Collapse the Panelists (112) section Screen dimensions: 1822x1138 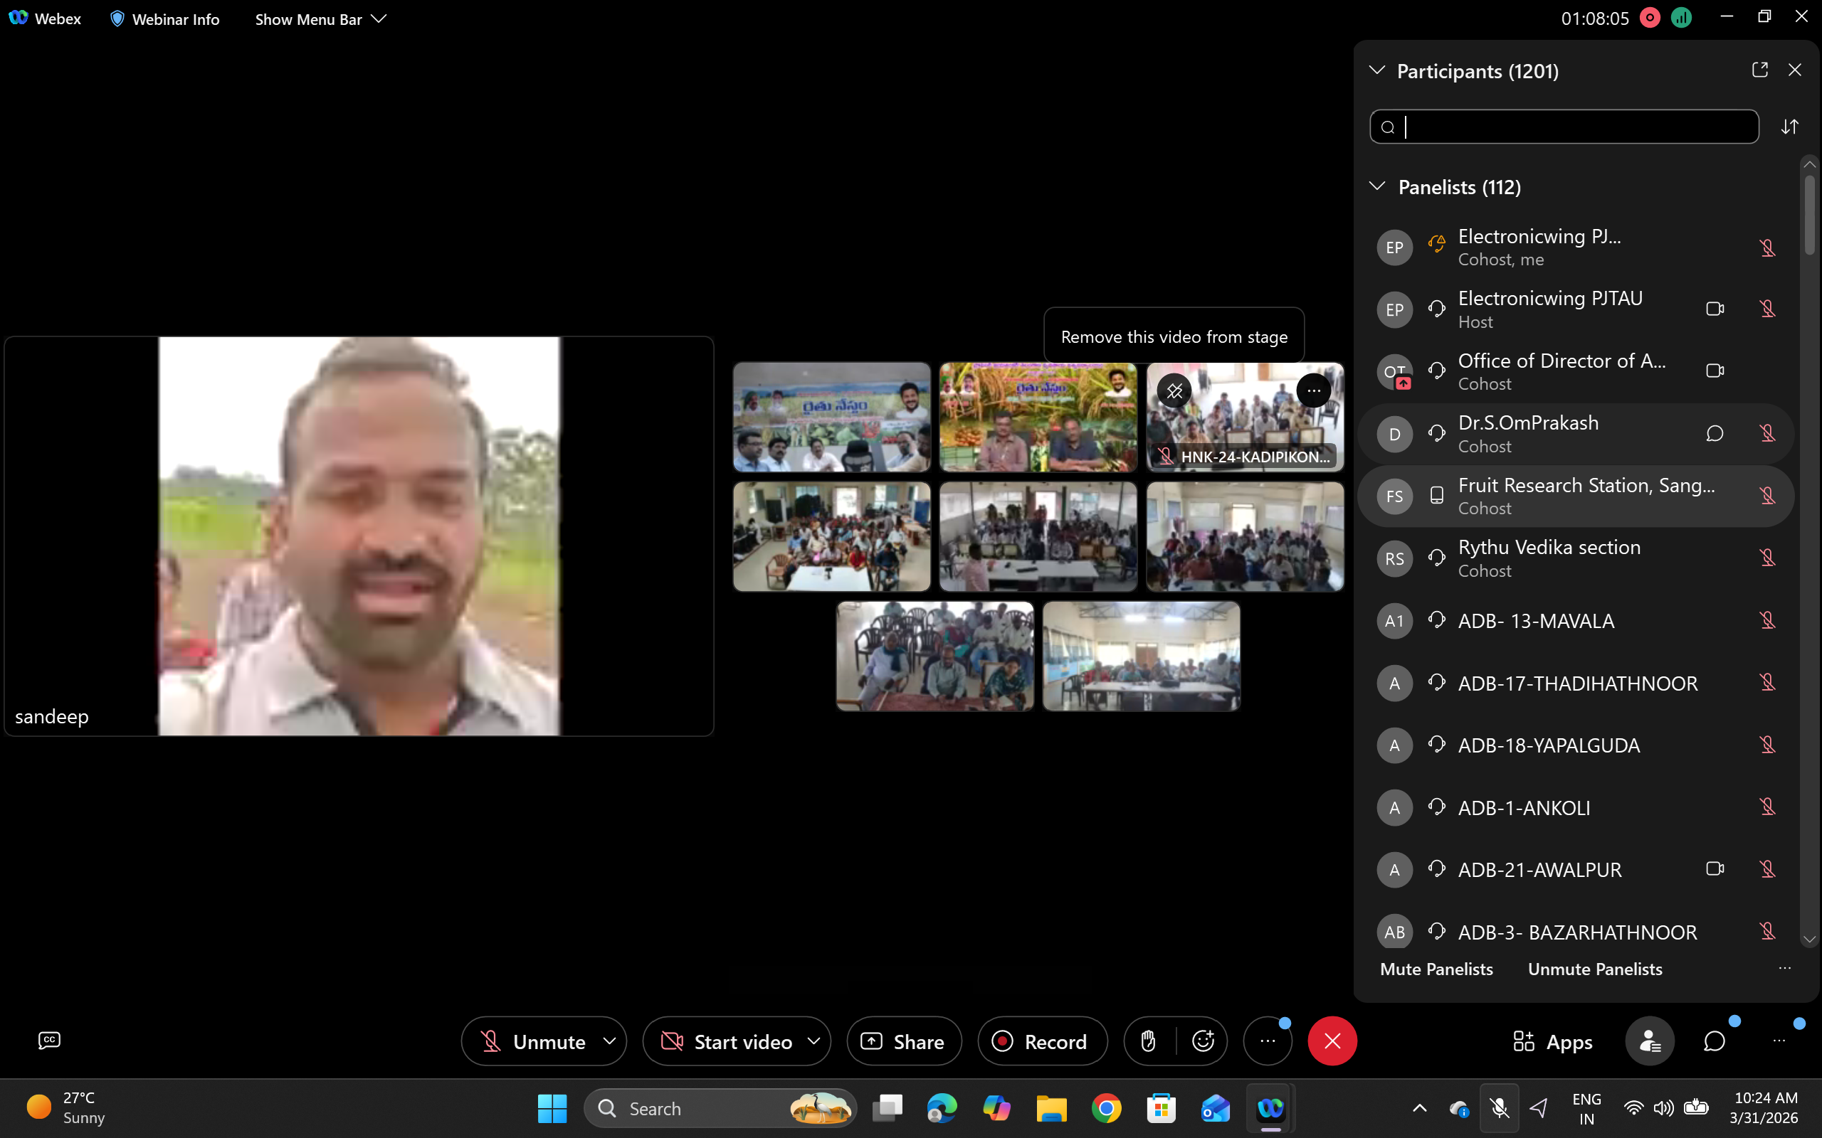pos(1377,186)
